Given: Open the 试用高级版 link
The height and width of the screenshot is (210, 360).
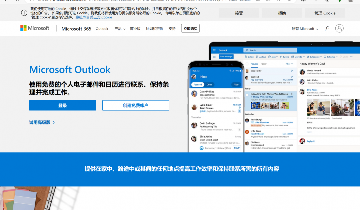Looking at the screenshot, I should tap(42, 122).
